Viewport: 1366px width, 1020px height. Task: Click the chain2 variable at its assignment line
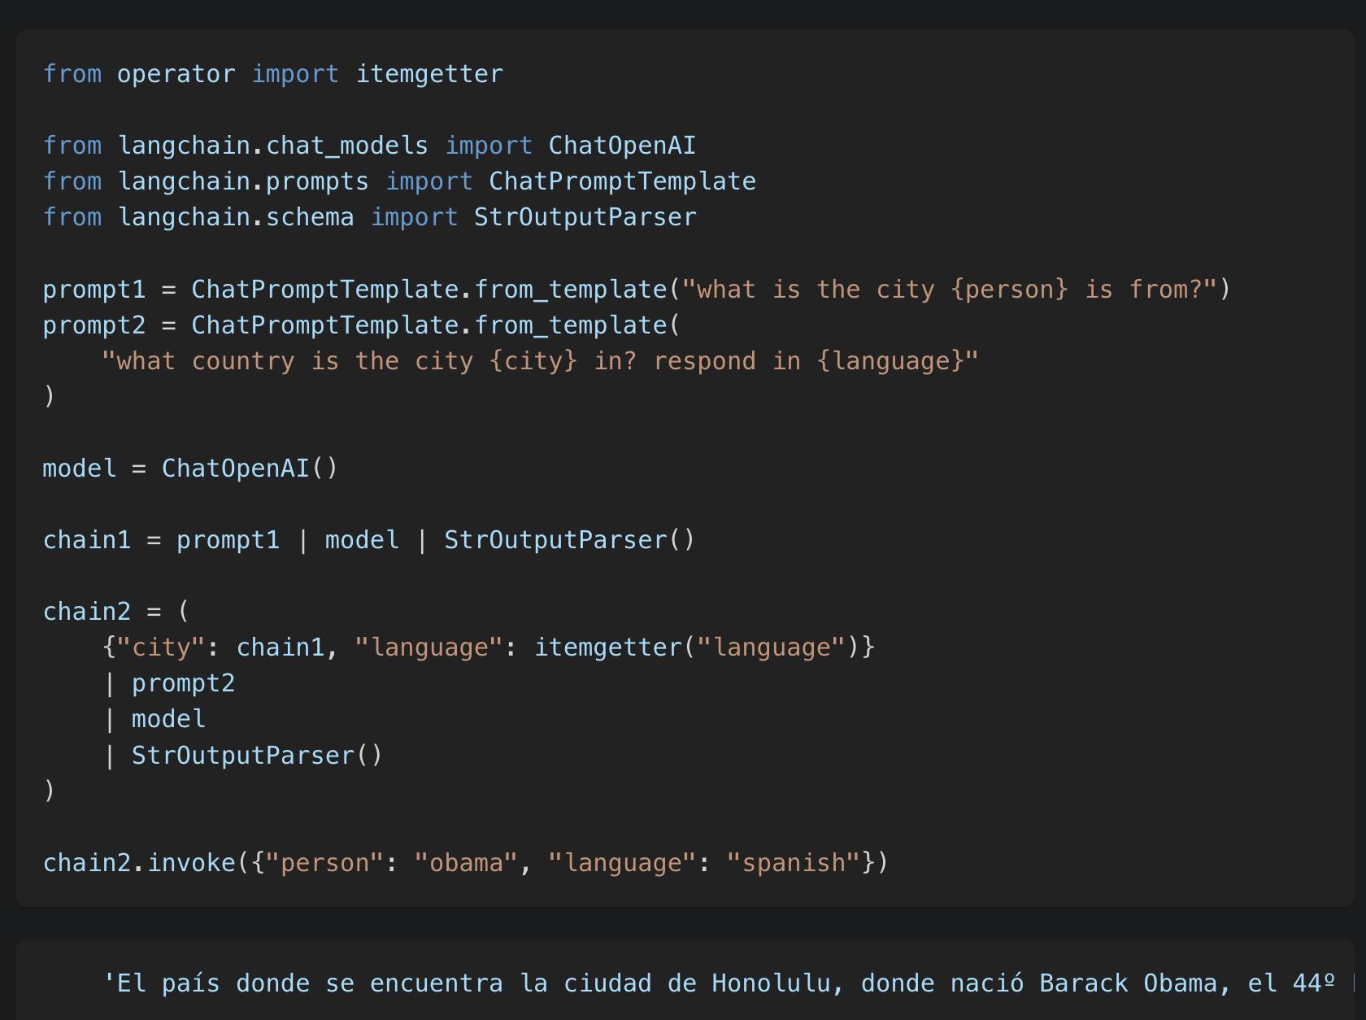[x=86, y=612]
